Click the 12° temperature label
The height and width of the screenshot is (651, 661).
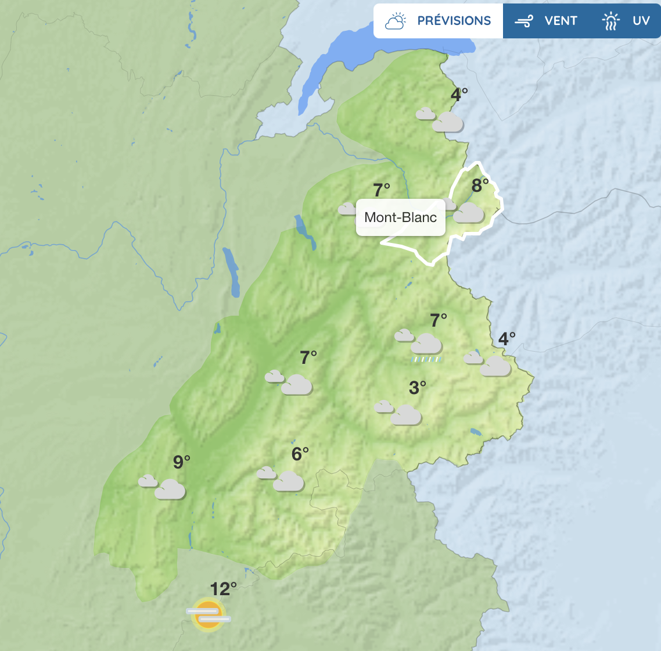click(223, 589)
